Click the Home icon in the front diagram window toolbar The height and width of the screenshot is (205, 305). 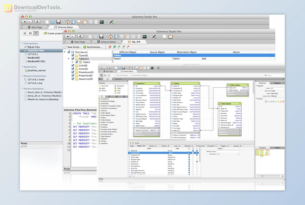[129, 68]
